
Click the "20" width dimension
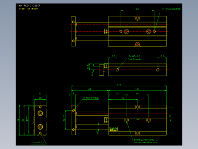(x=40, y=98)
